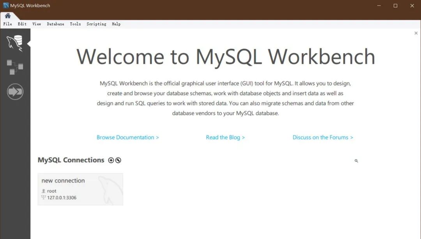Add a new MySQL connection with plus icon

pos(111,160)
